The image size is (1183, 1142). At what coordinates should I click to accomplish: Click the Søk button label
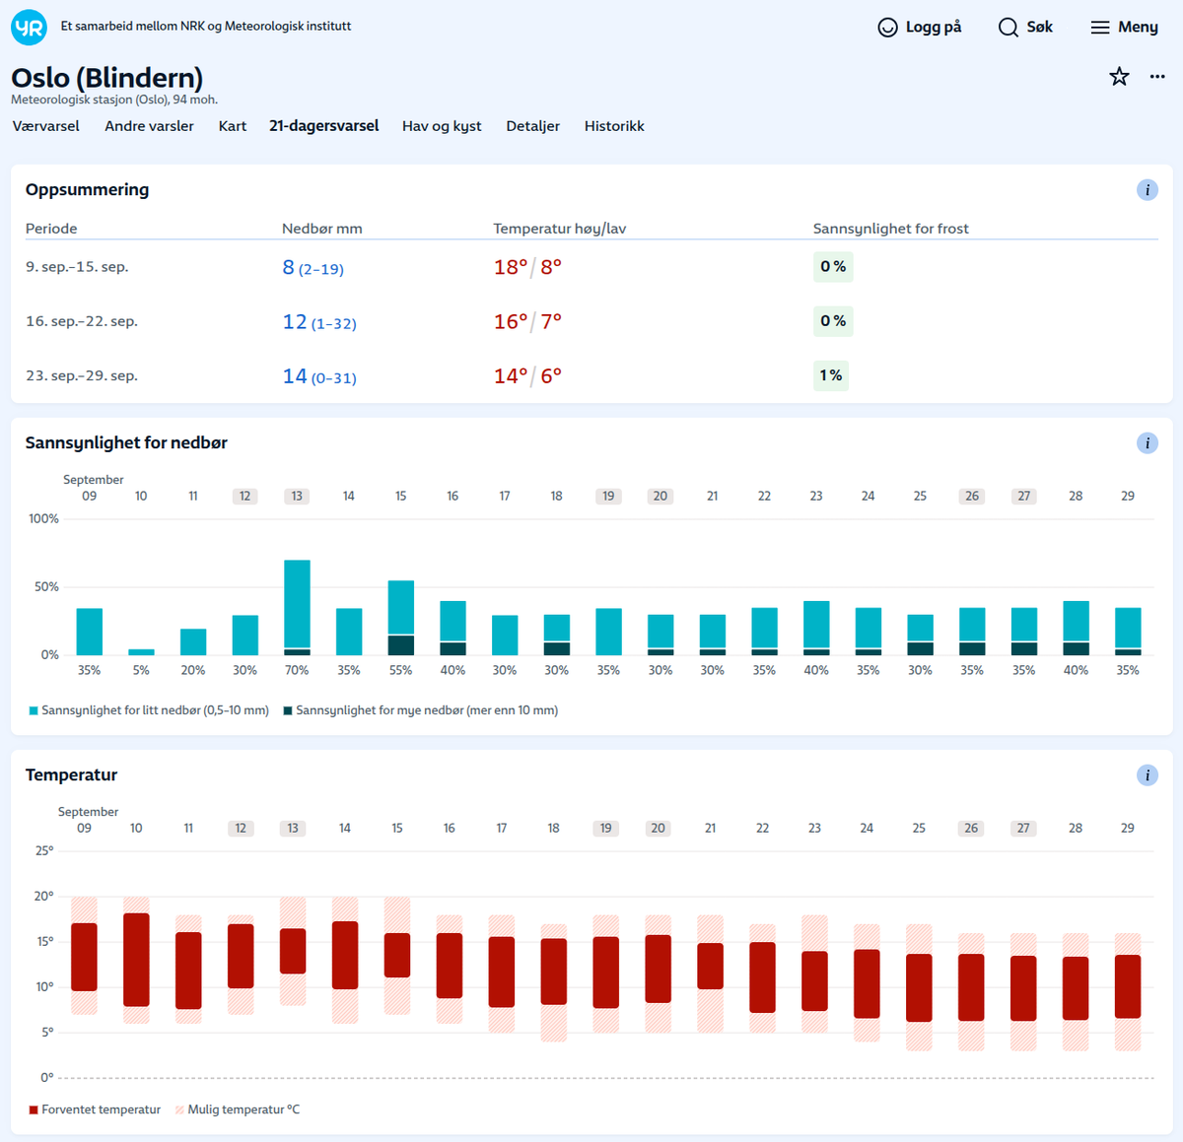coord(1040,28)
